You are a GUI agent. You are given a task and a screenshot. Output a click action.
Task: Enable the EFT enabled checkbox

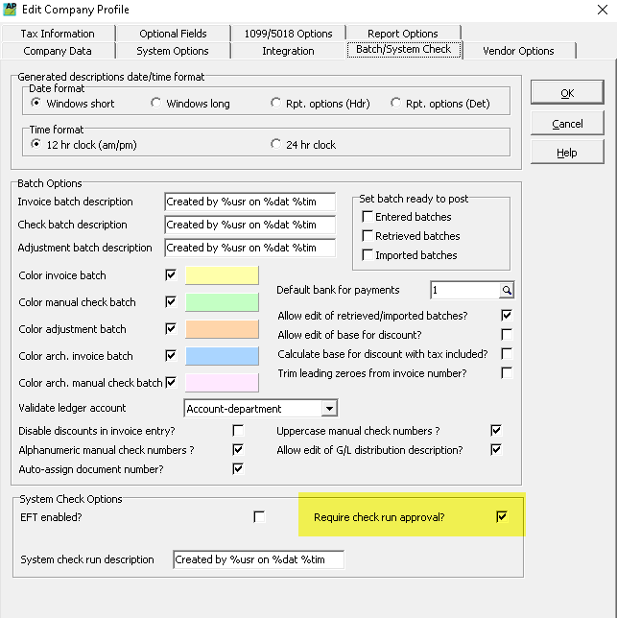tap(259, 517)
